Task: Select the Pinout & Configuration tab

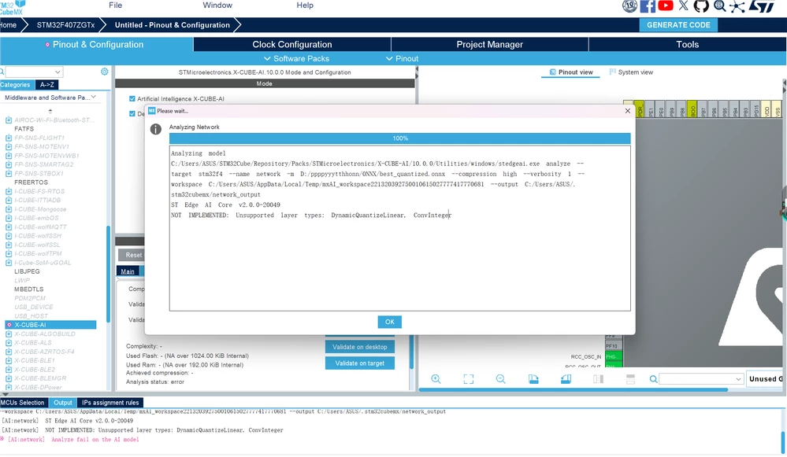Action: pos(96,45)
